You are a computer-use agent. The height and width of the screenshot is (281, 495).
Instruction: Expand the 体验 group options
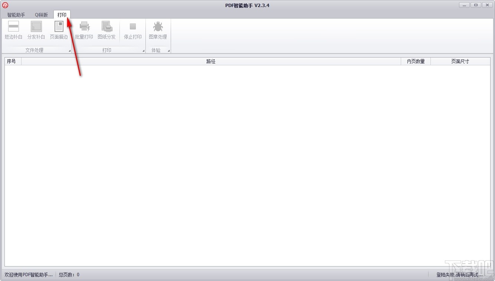click(x=168, y=50)
